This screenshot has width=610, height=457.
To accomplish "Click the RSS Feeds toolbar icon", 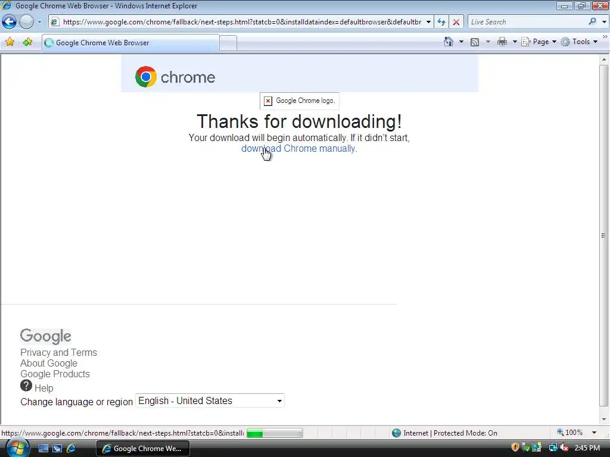I will click(x=475, y=42).
